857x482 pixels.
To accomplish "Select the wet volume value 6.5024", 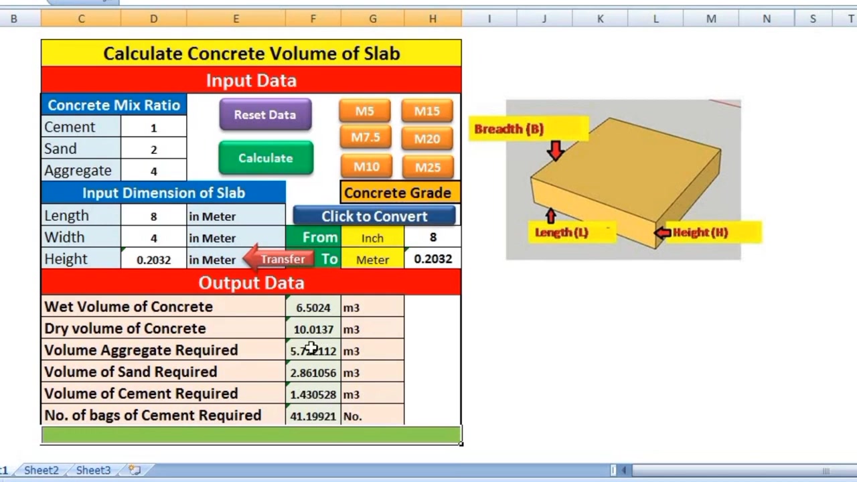I will click(313, 307).
